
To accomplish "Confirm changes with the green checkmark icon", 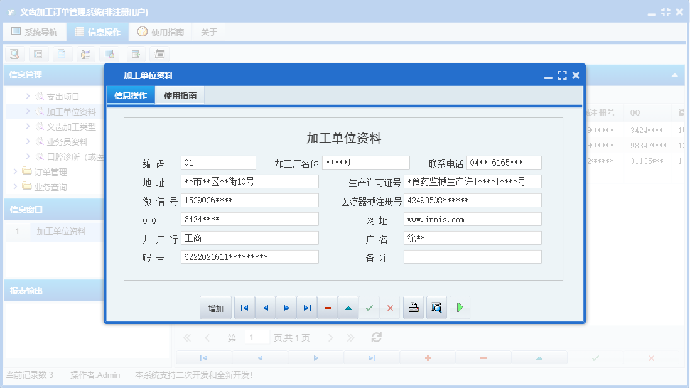I will [369, 307].
